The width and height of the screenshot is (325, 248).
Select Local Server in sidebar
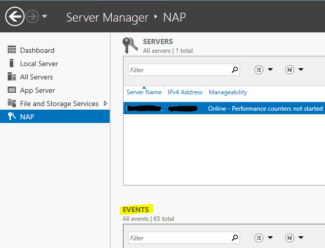click(x=39, y=64)
